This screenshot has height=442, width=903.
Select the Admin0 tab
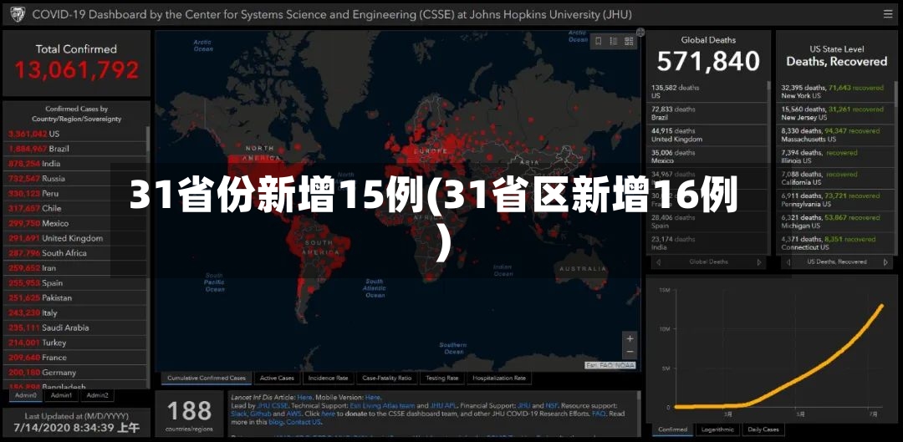25,395
